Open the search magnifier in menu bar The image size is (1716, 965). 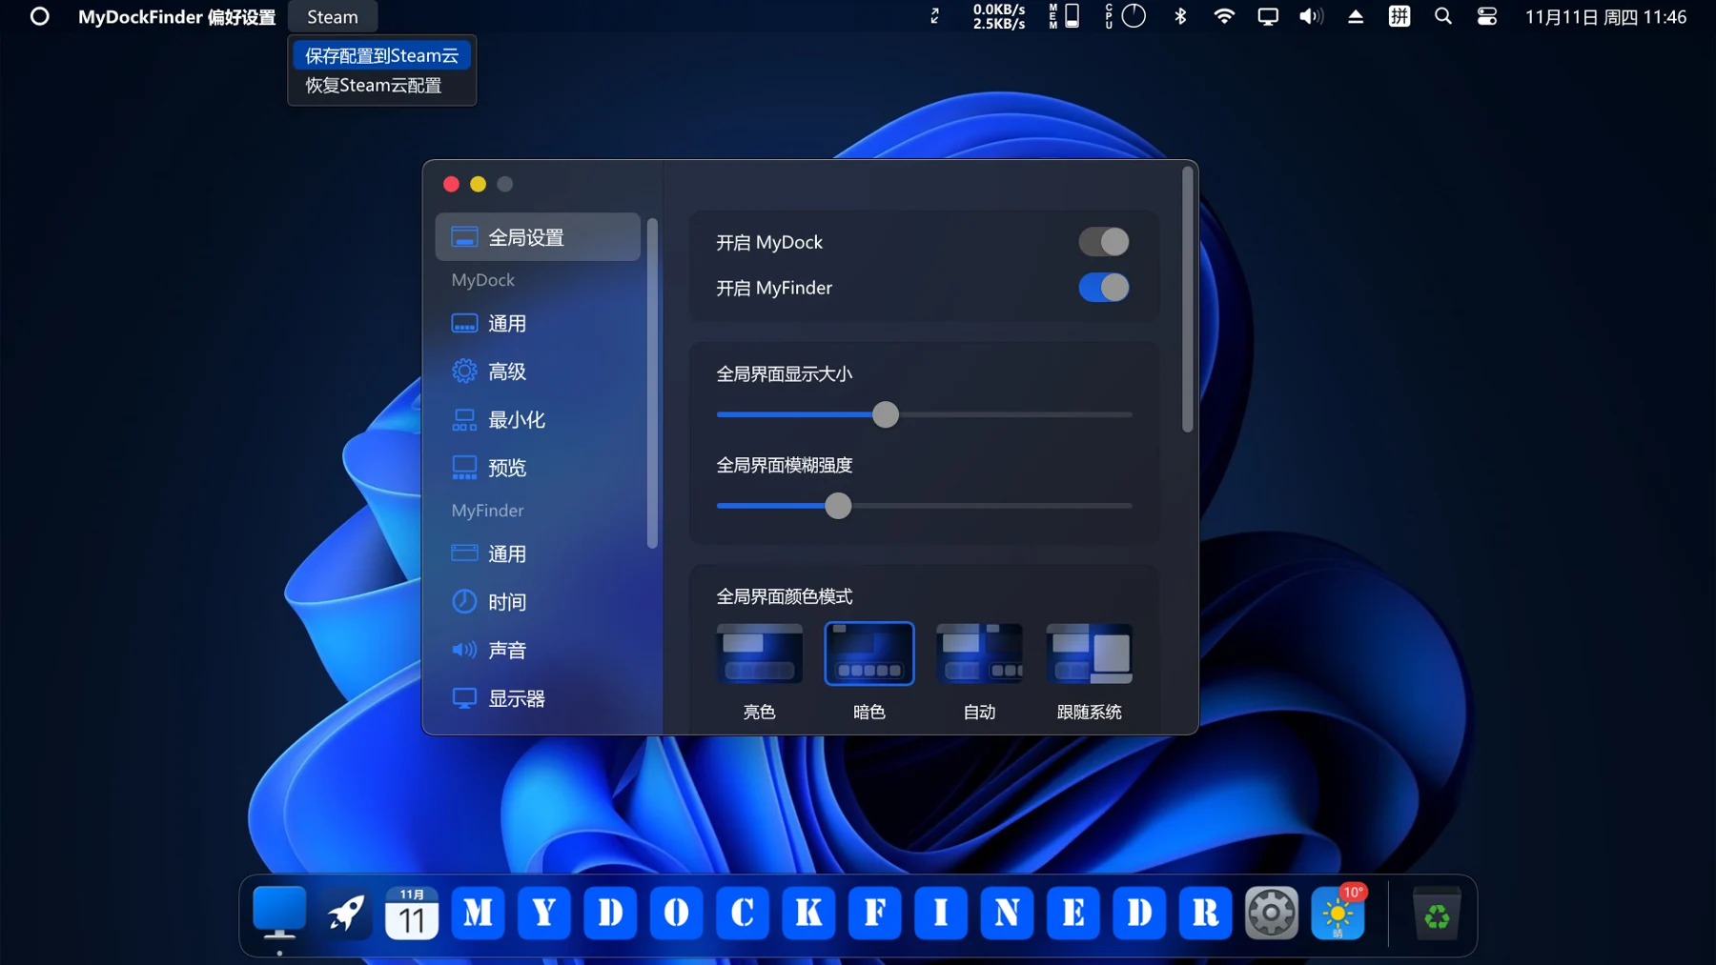pos(1443,16)
